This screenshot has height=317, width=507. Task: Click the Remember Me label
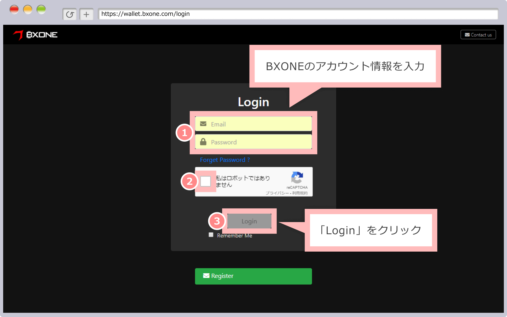234,236
